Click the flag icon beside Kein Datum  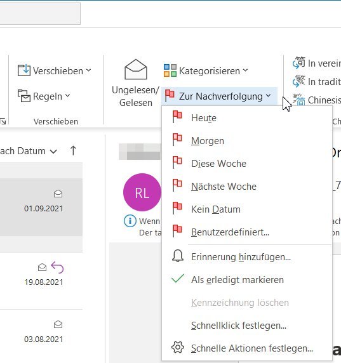click(x=177, y=208)
